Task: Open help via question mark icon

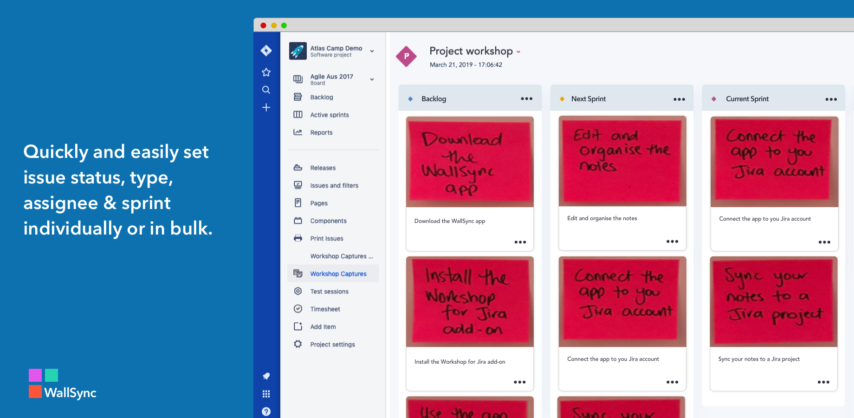Action: tap(266, 411)
